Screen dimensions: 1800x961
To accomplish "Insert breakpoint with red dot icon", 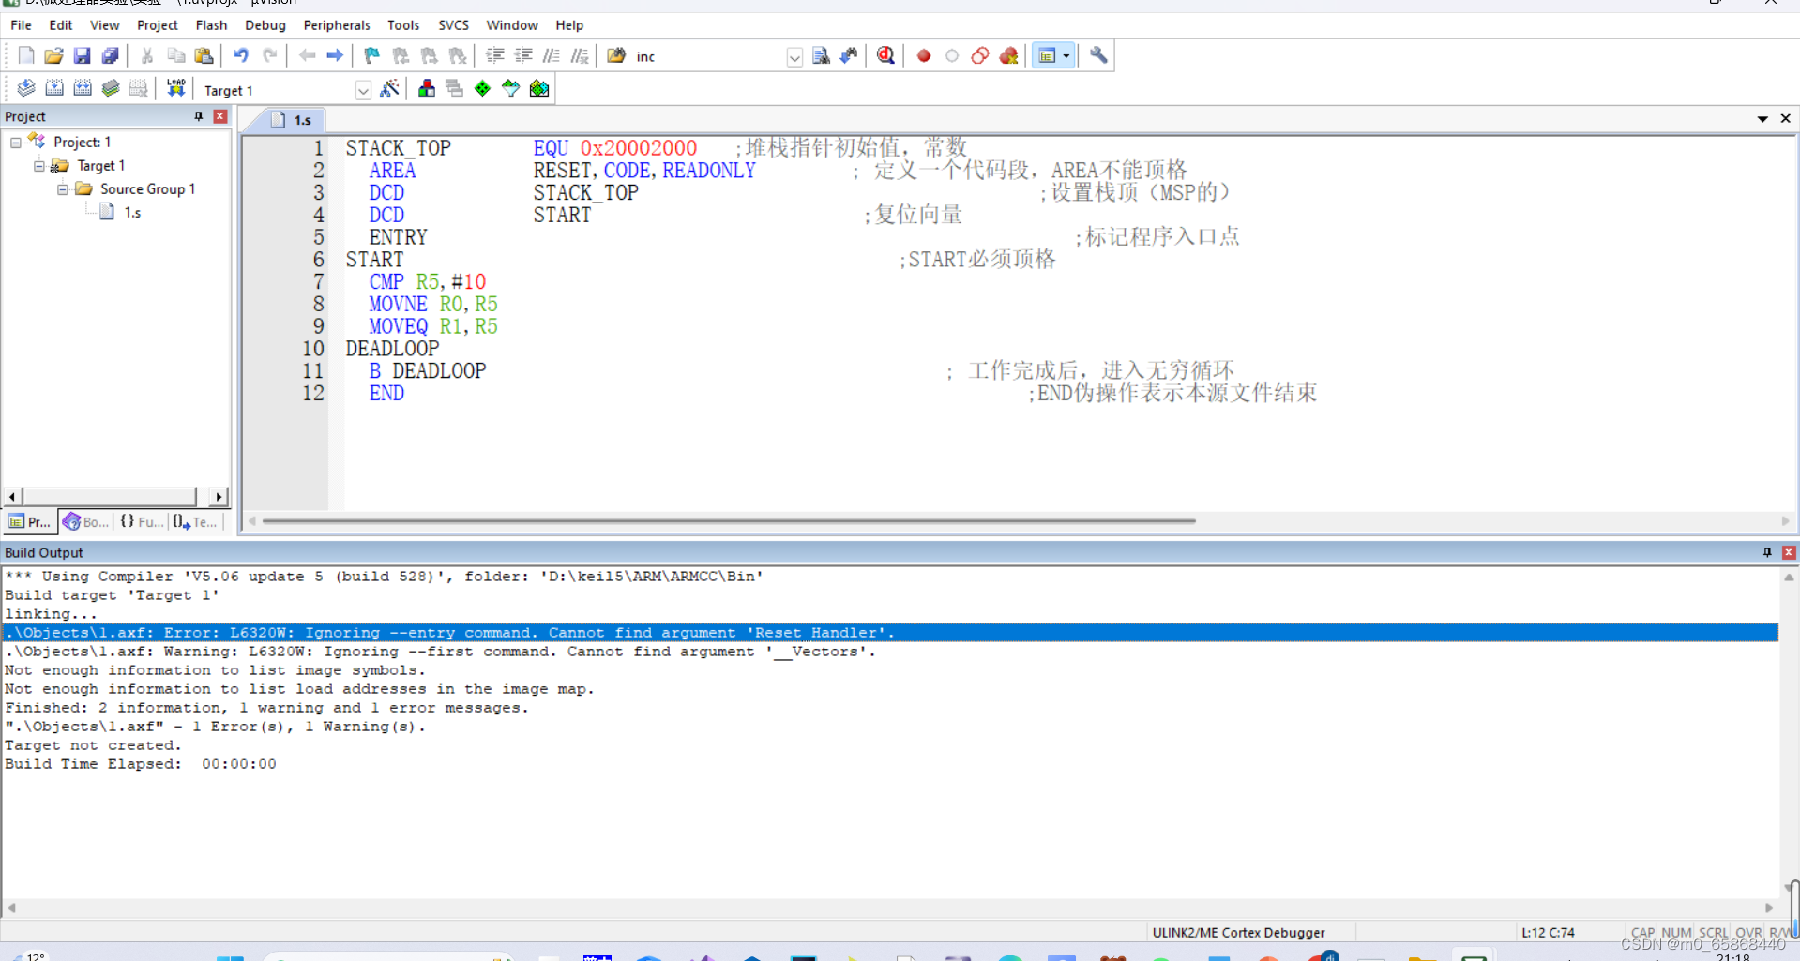I will pos(923,55).
